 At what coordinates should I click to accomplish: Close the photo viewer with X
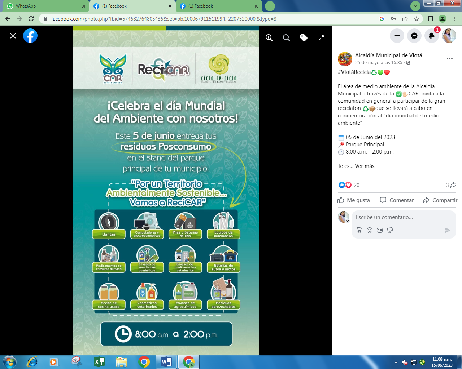coord(13,36)
